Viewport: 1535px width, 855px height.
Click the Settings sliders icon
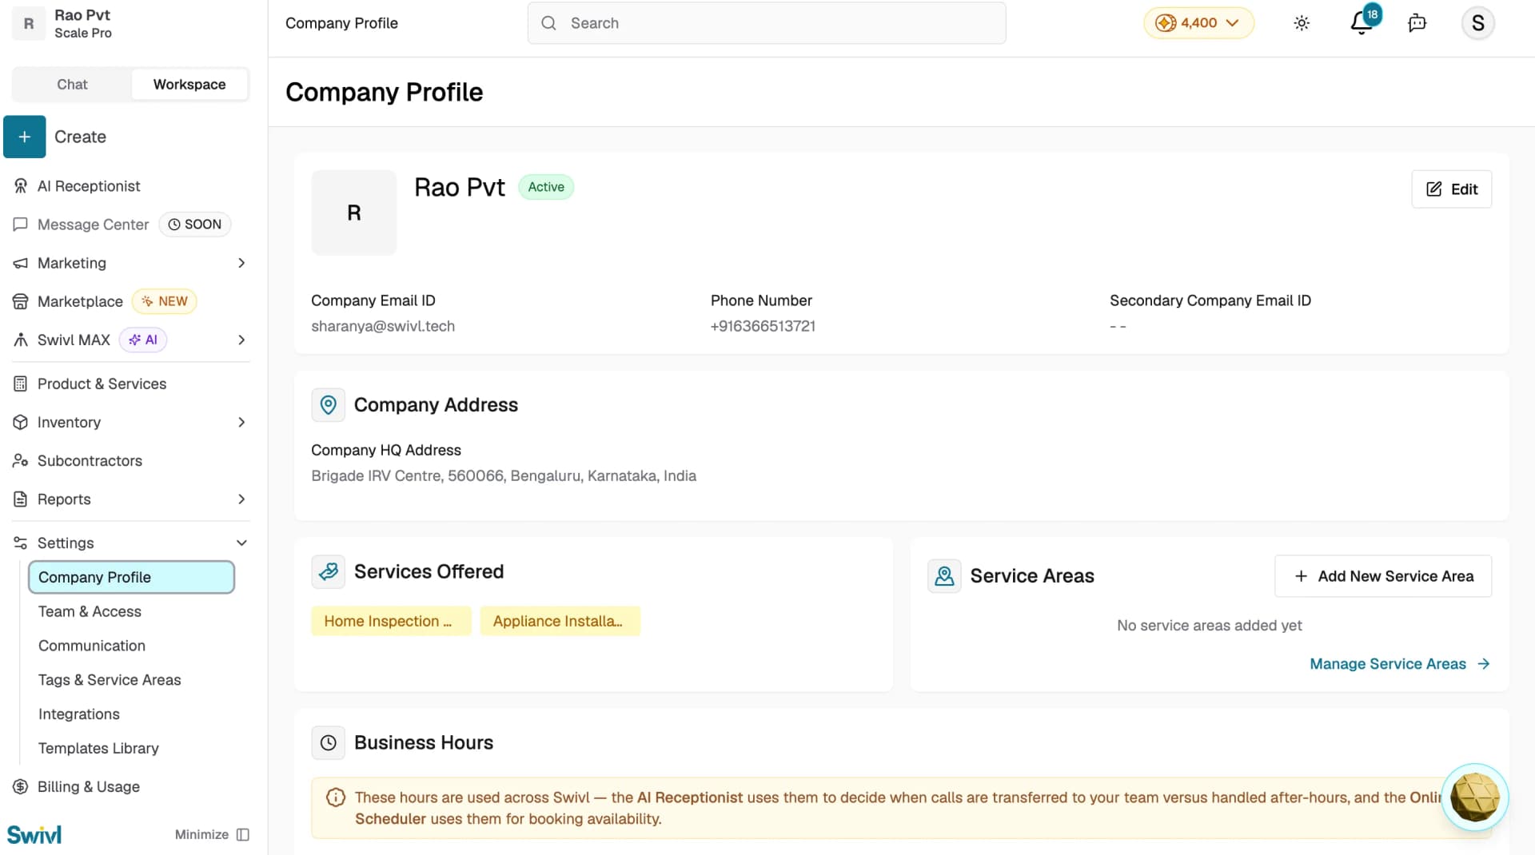coord(21,543)
